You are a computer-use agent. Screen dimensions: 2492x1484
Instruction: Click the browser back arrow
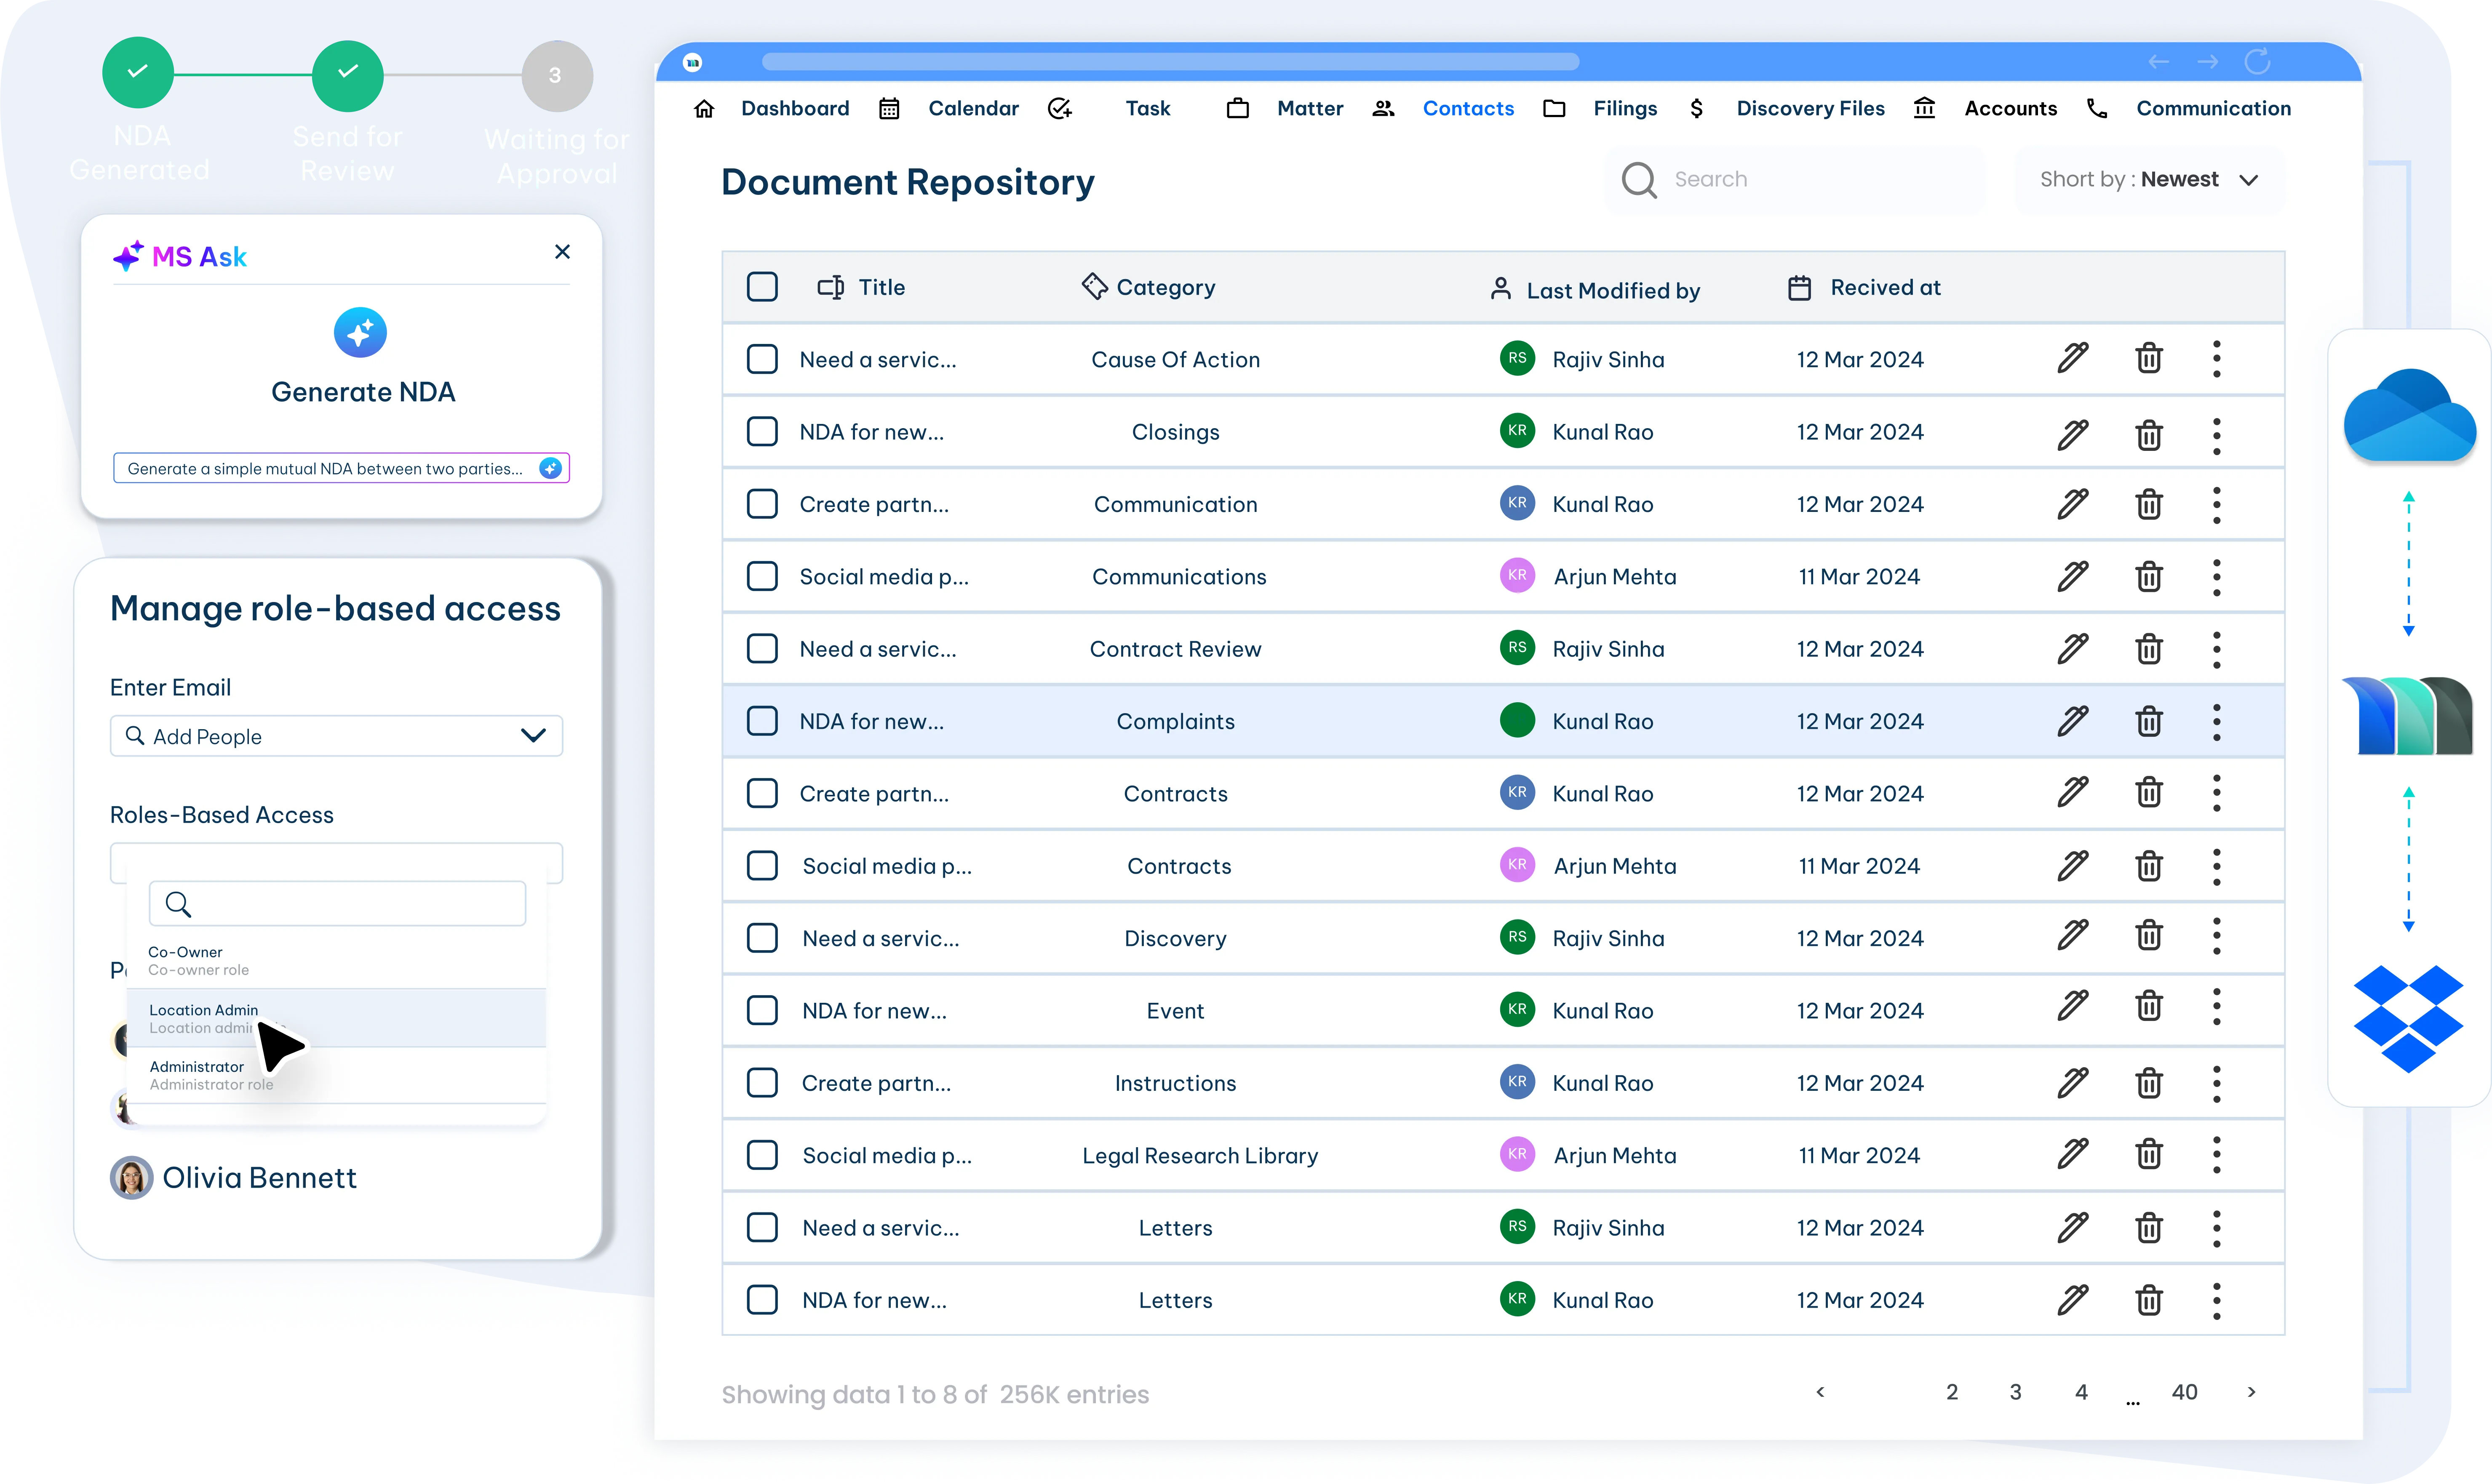[2159, 62]
